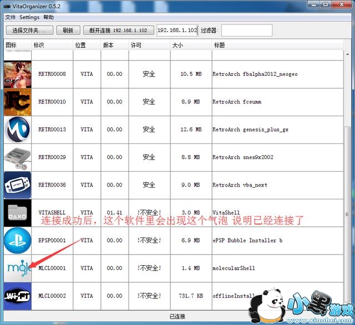This screenshot has width=355, height=325.
Task: Select the SNES console icon for RETR00029
Action: point(18,158)
